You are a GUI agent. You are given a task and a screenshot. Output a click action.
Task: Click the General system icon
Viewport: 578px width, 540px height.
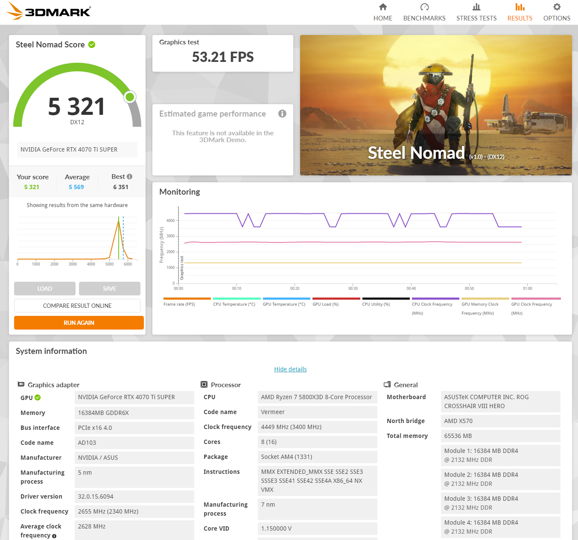coord(387,384)
